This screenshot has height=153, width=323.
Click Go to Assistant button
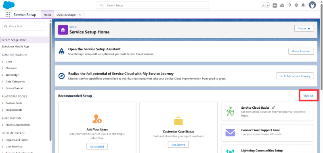click(301, 52)
